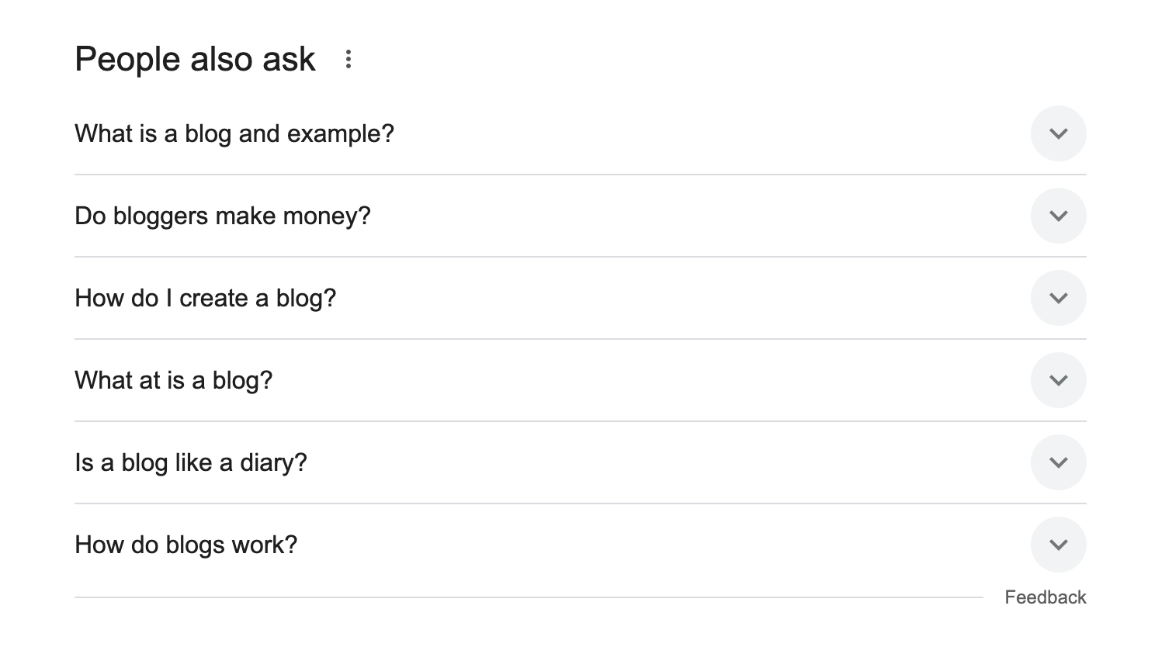Click the chevron next to Is a blog like a diary
Viewport: 1172px width, 647px height.
coord(1058,462)
